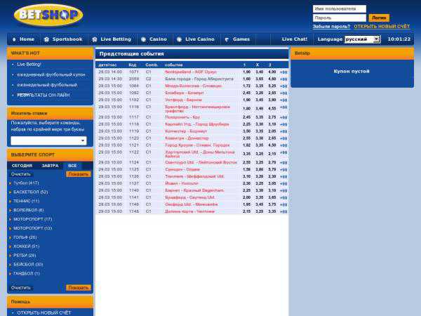Expand the БАСКЕТБОЛ (52) sport category

30,192
